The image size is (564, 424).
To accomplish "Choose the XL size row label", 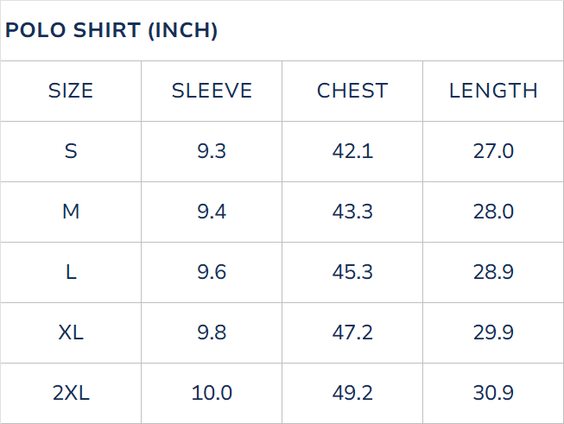I will (x=71, y=332).
